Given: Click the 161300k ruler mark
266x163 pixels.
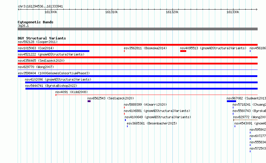Looking at the screenshot, I should coord(51,12).
